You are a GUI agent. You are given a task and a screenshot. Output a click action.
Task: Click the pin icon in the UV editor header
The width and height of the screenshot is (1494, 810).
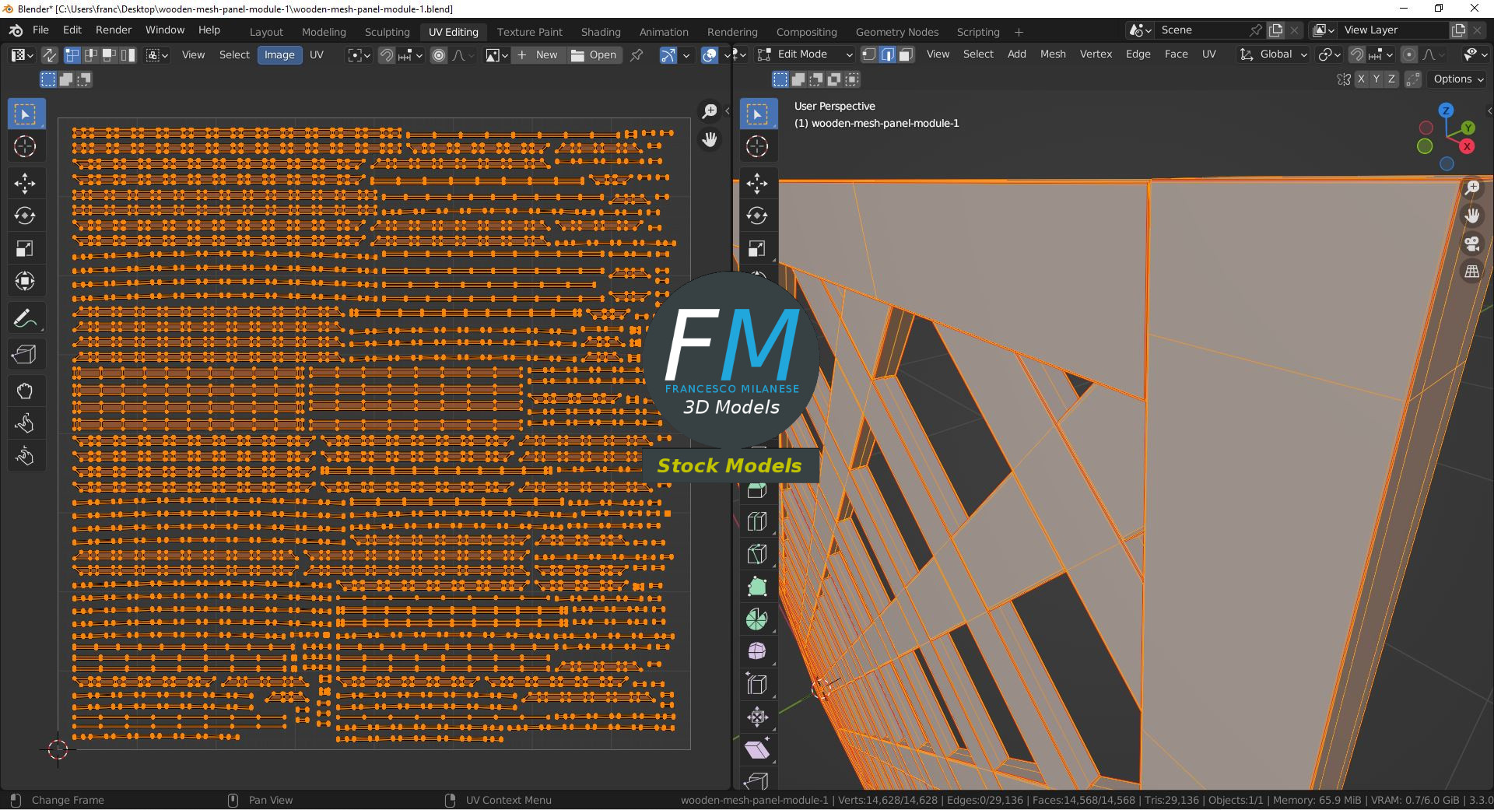pyautogui.click(x=637, y=55)
